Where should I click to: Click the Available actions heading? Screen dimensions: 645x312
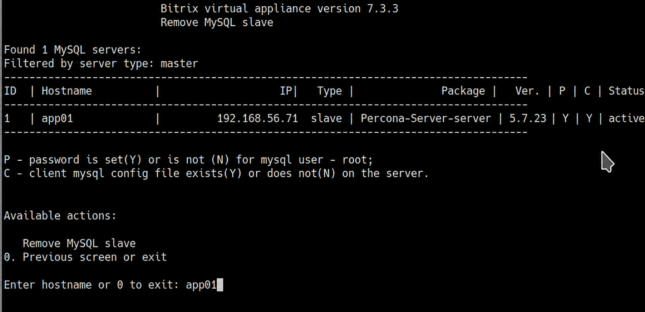60,216
